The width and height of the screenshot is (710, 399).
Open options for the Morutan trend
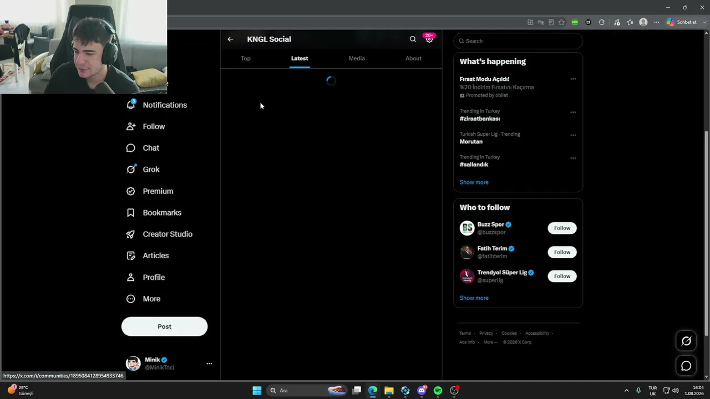pyautogui.click(x=573, y=135)
